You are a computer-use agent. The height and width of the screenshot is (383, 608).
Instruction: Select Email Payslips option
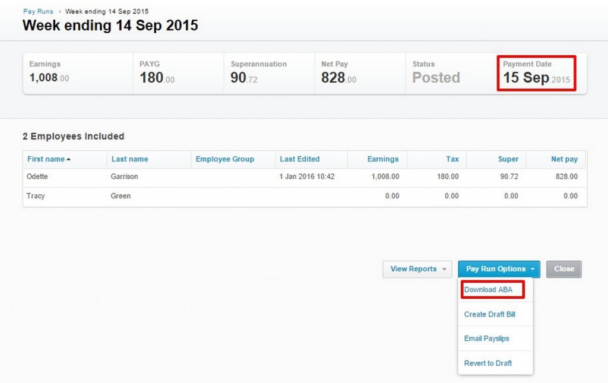pyautogui.click(x=488, y=338)
